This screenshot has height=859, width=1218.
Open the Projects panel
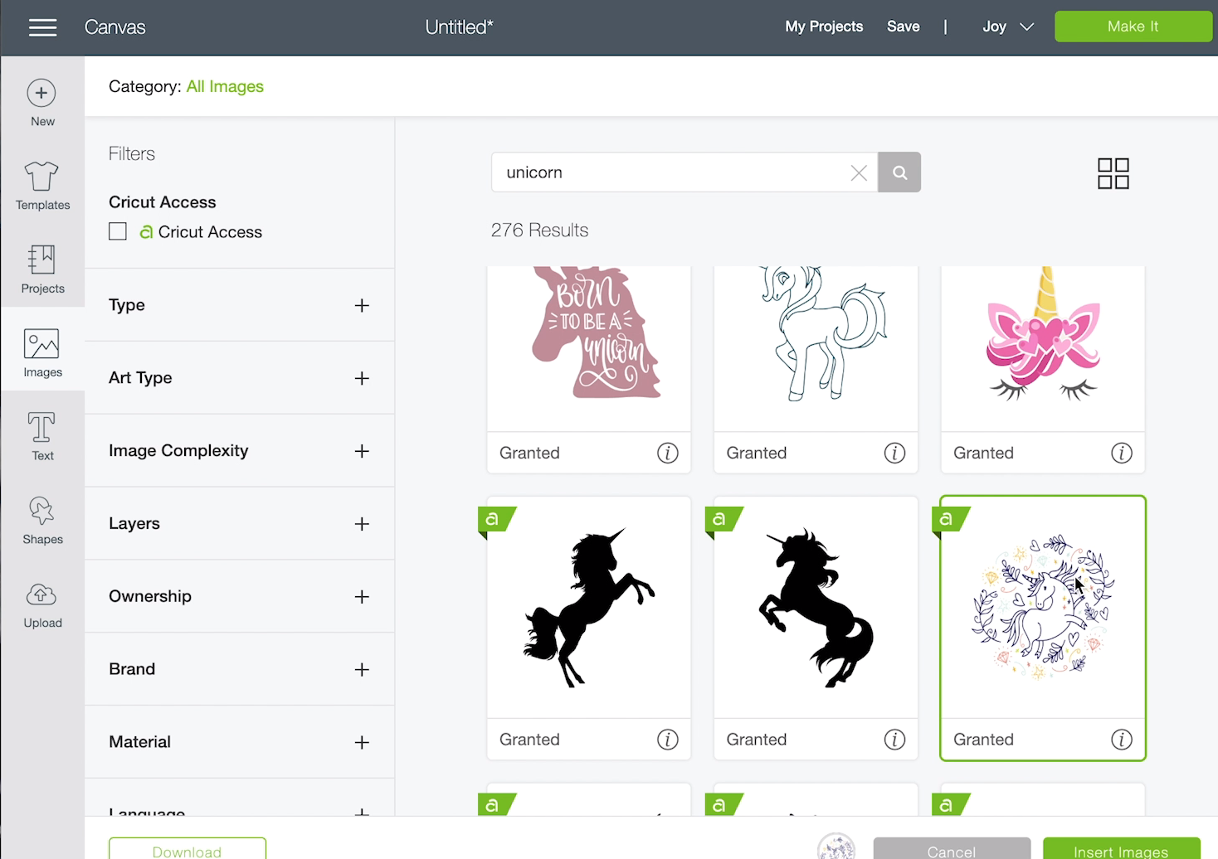42,269
